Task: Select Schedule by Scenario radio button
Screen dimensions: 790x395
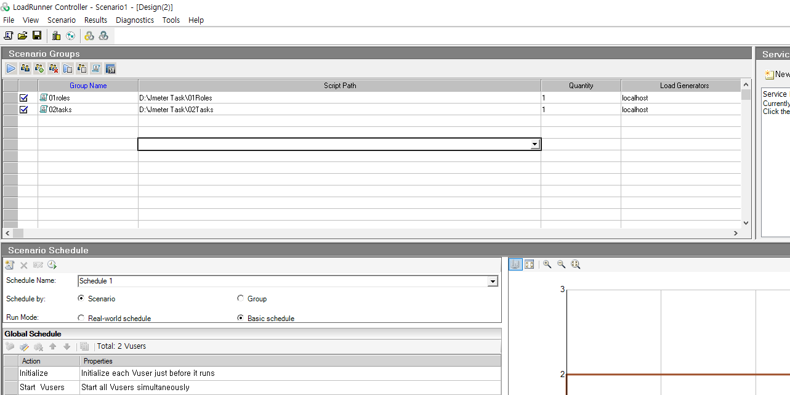Action: pos(81,298)
